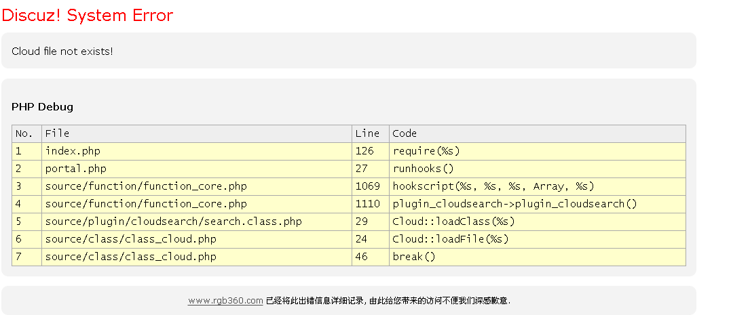Image resolution: width=731 pixels, height=315 pixels.
Task: Select the 'index.php' file cell
Action: point(197,151)
